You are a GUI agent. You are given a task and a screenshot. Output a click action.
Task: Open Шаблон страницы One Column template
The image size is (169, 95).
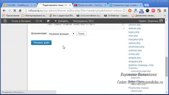141,66
